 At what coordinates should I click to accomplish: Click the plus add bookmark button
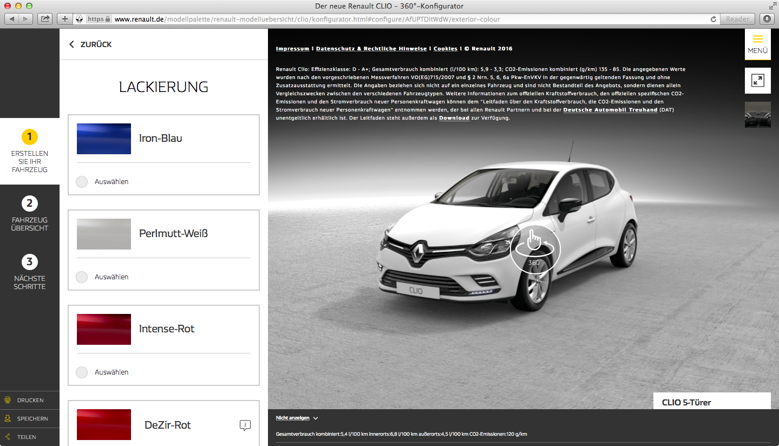click(x=65, y=19)
